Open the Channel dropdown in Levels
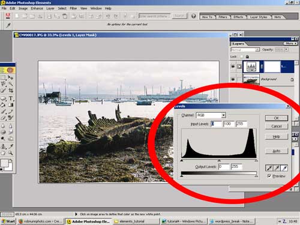 click(x=223, y=115)
